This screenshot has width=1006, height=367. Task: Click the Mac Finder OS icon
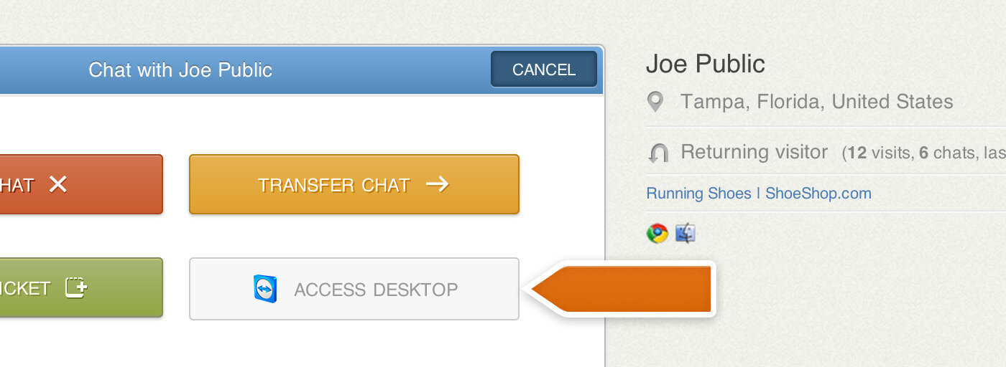tap(685, 233)
